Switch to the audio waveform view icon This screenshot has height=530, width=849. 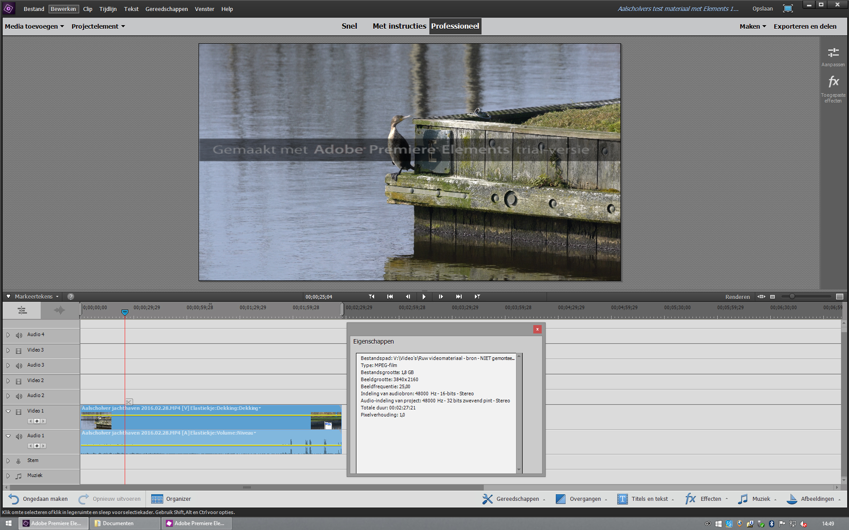(x=59, y=310)
